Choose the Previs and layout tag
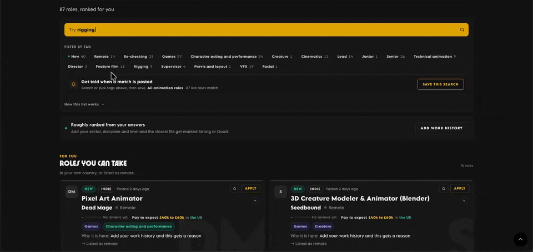The height and width of the screenshot is (252, 533). click(213, 67)
